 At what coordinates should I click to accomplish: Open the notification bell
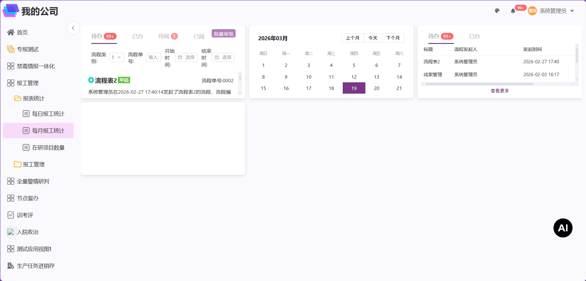pos(513,11)
